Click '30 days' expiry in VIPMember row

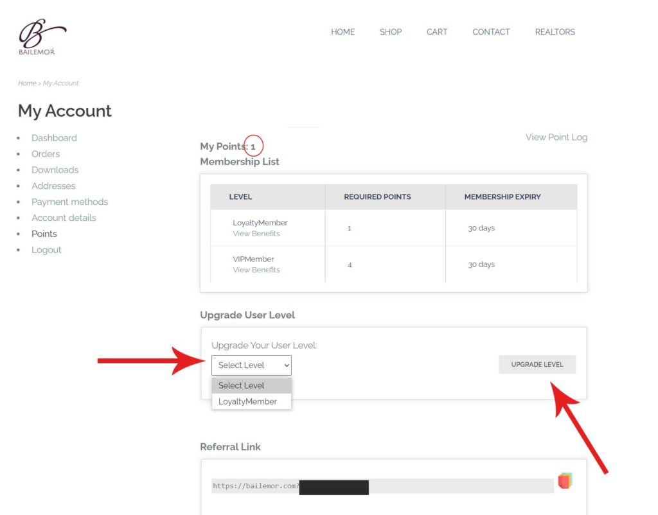(481, 265)
